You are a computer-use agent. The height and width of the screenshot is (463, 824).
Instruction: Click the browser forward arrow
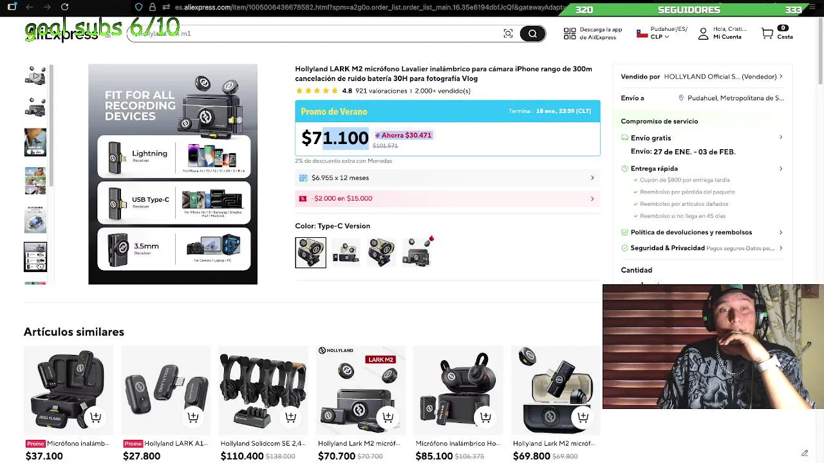(47, 7)
